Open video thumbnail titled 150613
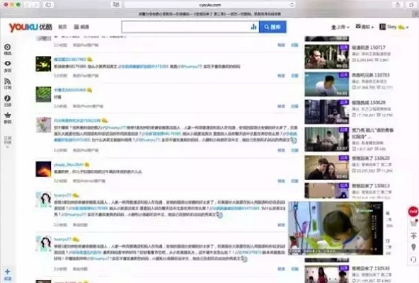The image size is (419, 283). click(327, 190)
